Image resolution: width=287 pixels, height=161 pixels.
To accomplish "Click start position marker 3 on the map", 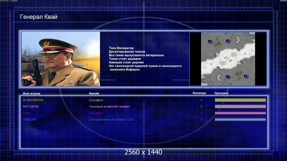I will click(246, 76).
